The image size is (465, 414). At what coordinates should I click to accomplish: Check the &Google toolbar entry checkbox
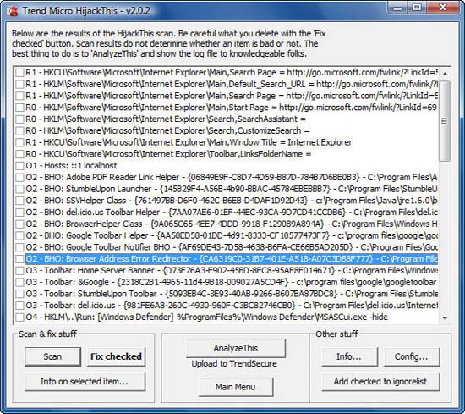(x=19, y=282)
